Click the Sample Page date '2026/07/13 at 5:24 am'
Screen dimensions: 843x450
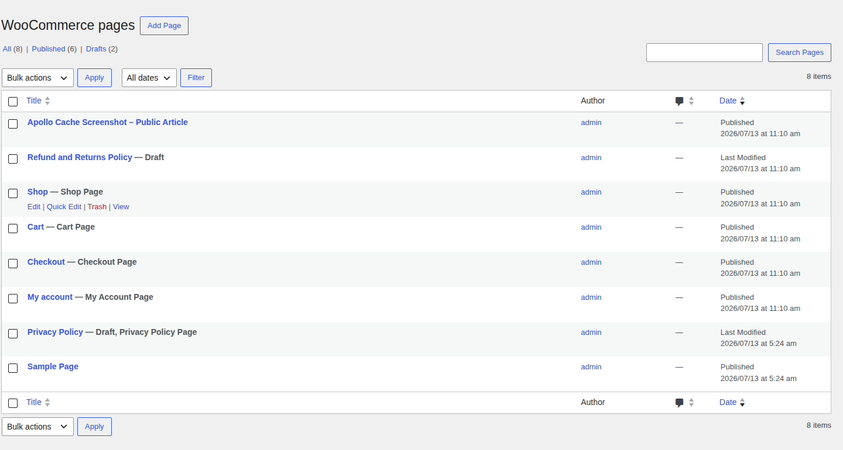(759, 379)
